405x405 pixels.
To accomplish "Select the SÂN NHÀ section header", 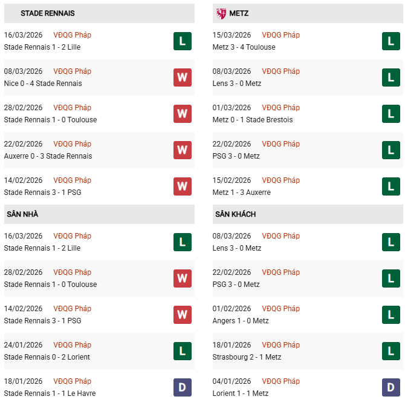I will [22, 214].
